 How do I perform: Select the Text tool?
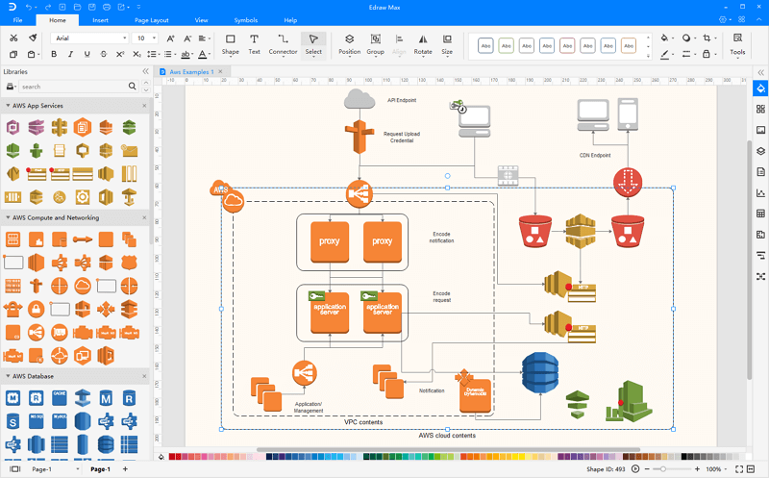point(254,44)
